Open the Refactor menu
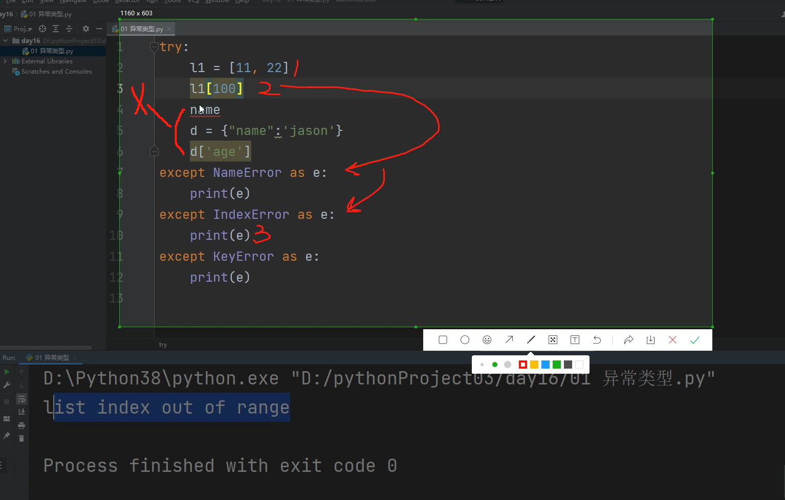 click(127, 2)
